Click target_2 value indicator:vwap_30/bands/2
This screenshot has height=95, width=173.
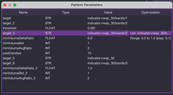107,23
